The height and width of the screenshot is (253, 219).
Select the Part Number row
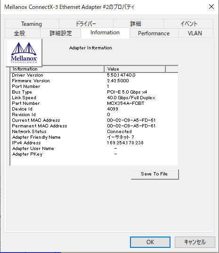tap(94, 103)
